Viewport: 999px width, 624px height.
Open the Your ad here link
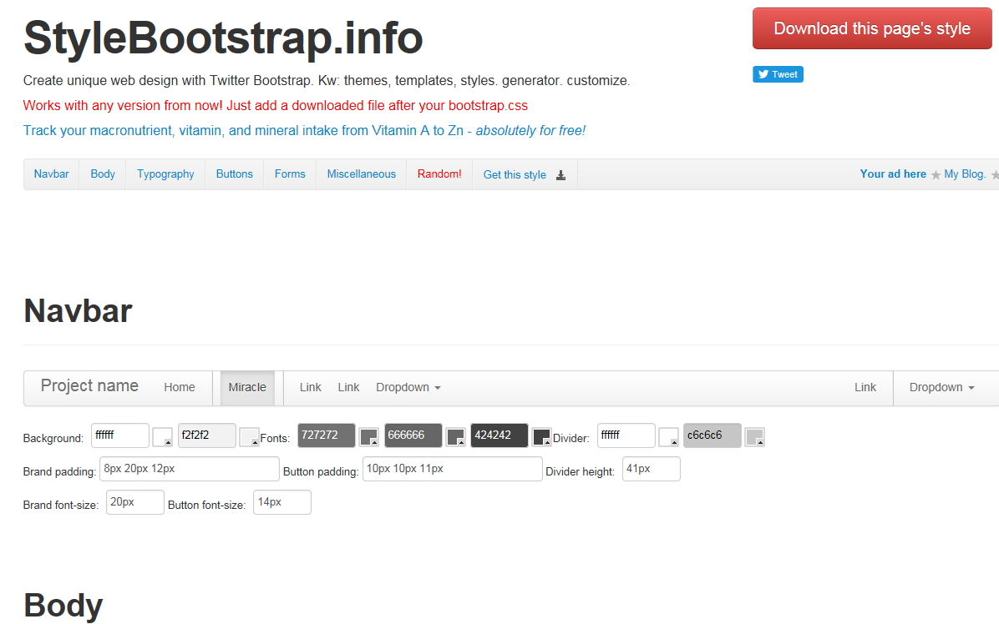(893, 174)
